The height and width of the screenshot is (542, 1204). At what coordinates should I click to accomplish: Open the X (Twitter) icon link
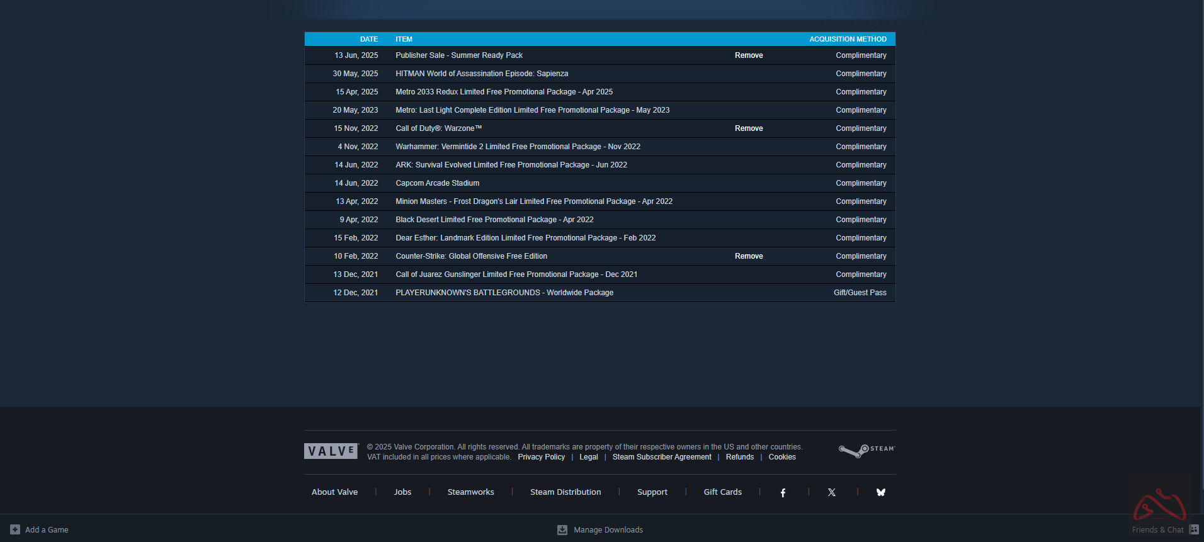point(832,492)
